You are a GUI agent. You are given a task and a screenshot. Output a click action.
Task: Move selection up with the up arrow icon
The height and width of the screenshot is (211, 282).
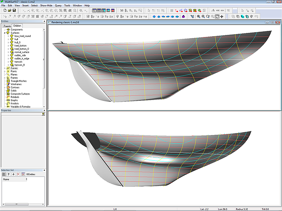8,174
